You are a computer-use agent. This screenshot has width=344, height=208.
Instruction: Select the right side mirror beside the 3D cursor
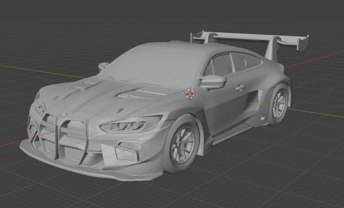(x=212, y=81)
